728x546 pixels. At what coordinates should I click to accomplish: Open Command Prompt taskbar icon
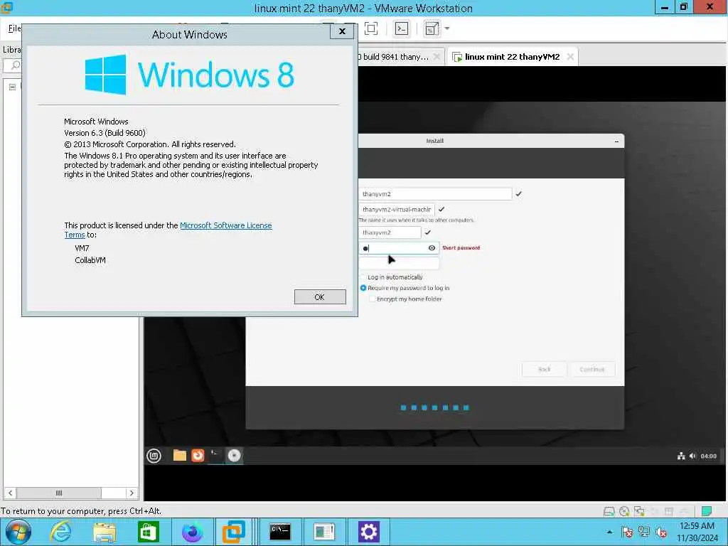[x=280, y=532]
